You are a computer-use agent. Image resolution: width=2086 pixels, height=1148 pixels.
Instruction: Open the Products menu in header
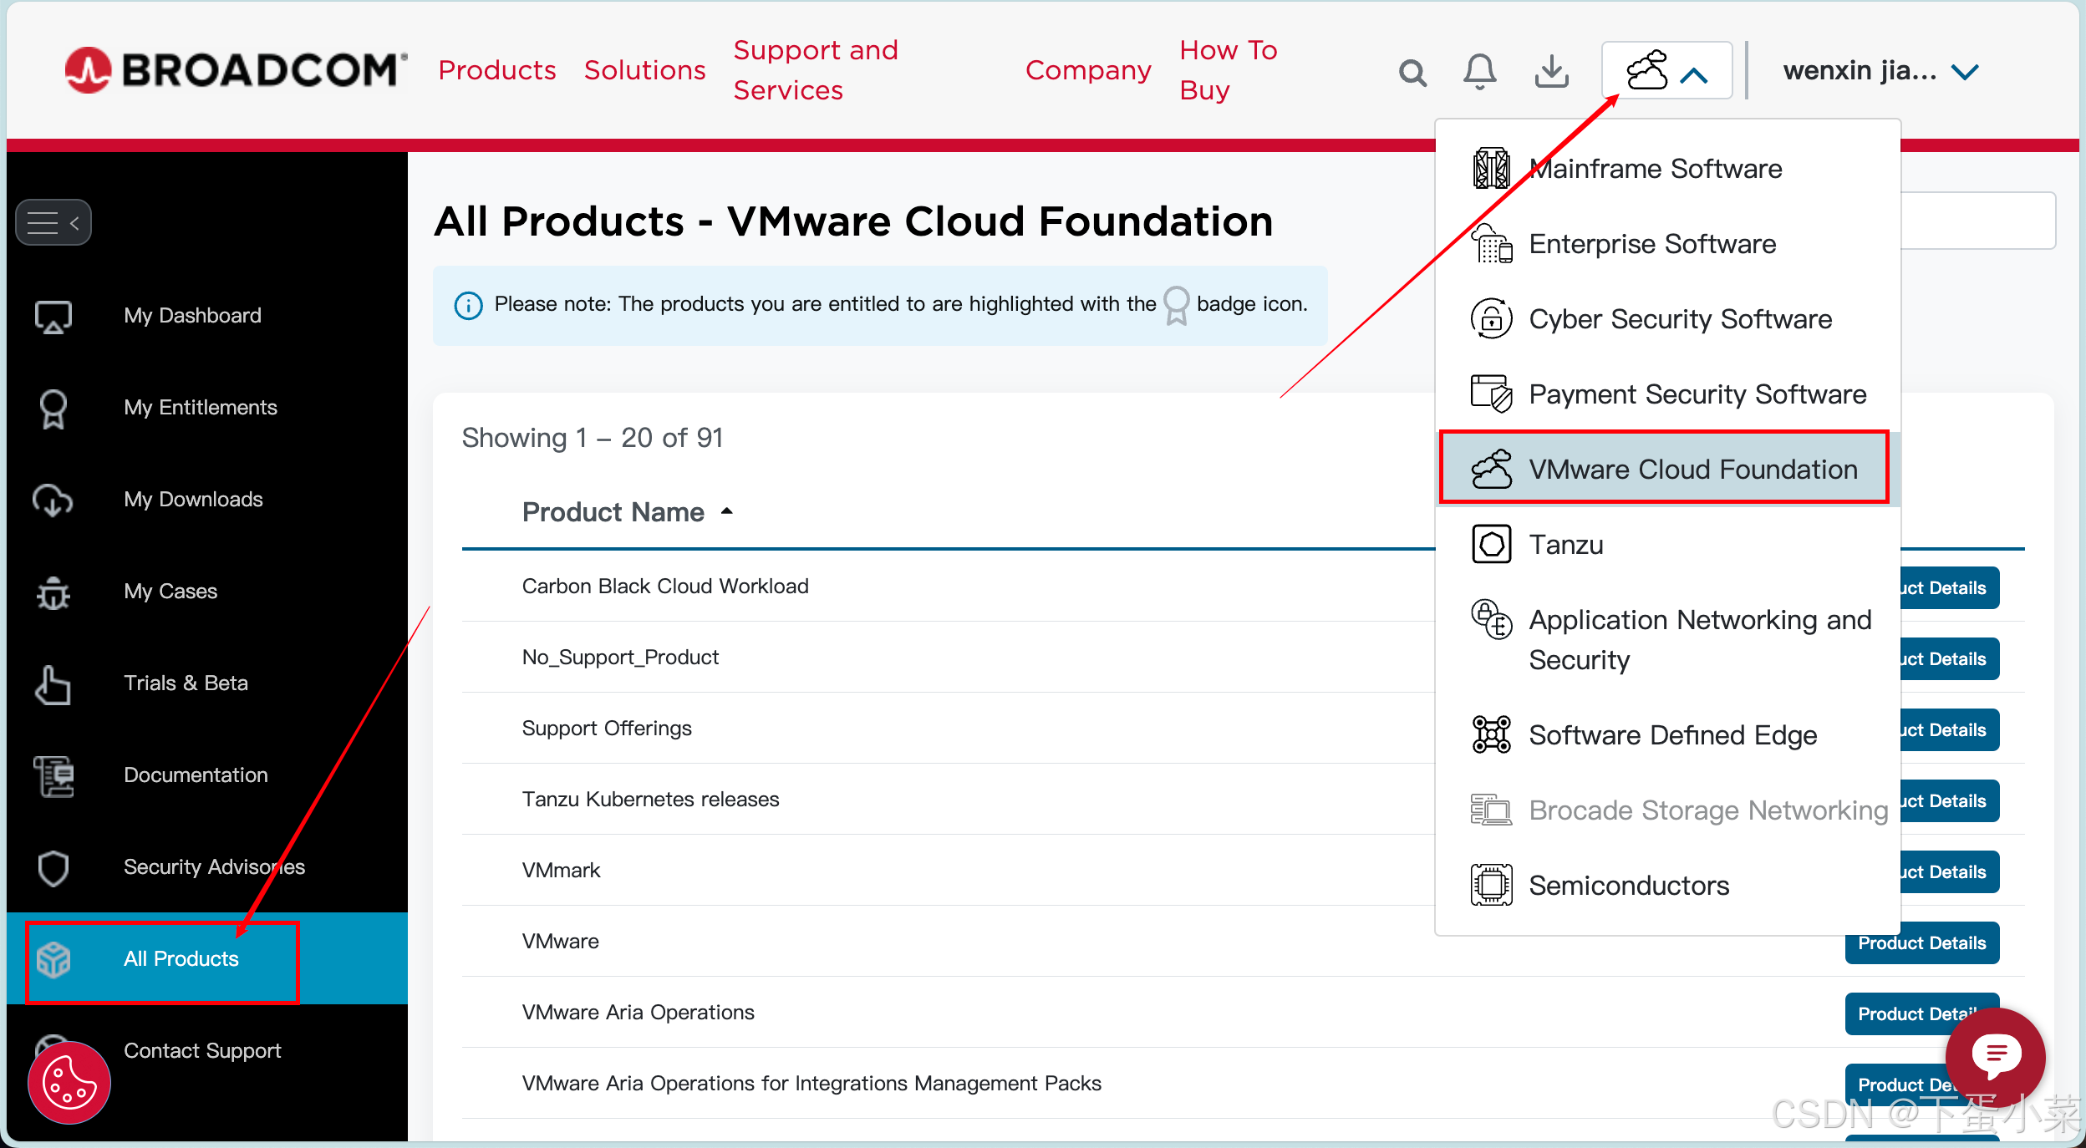497,70
